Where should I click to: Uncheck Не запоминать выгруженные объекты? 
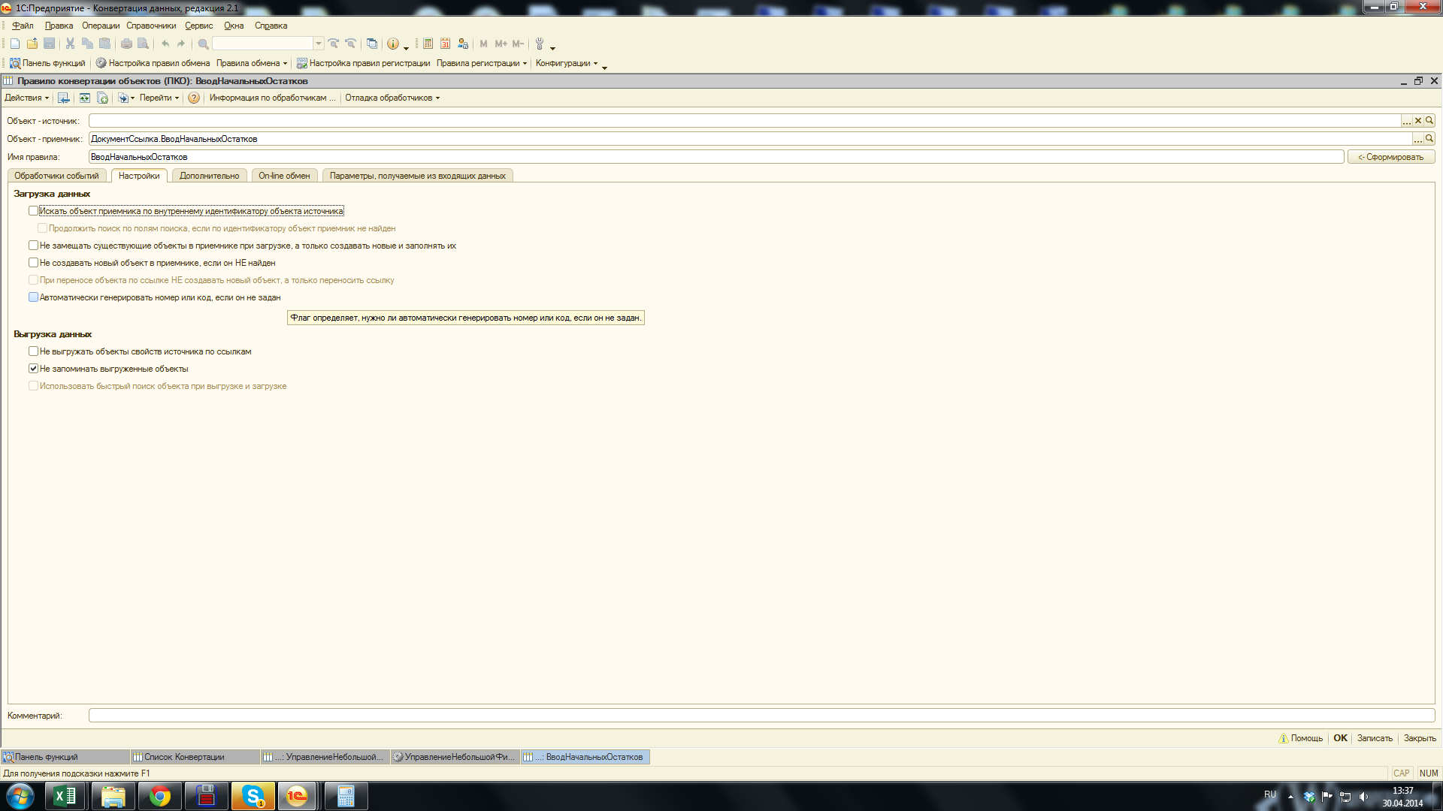[33, 369]
